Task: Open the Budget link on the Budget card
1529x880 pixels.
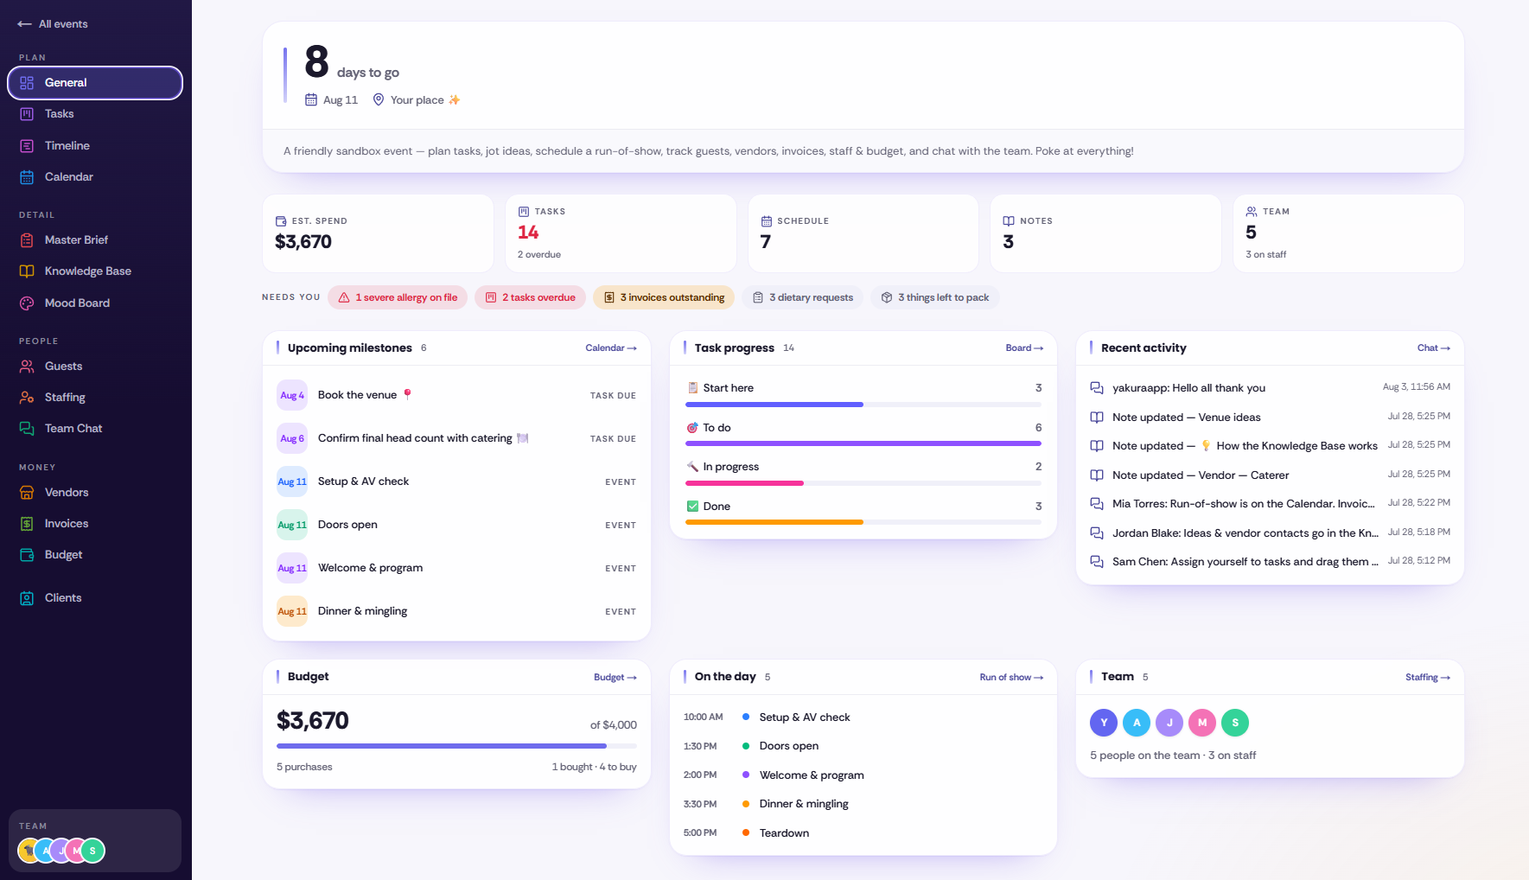Action: [x=615, y=678]
